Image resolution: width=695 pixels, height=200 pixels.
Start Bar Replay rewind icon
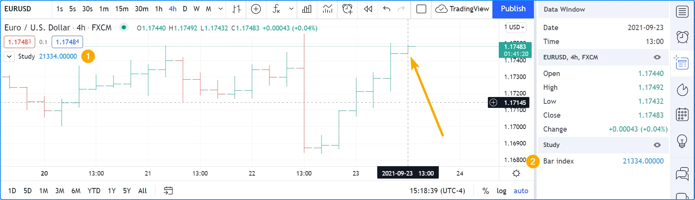pos(368,9)
